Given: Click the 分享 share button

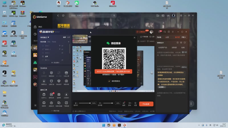Looking at the screenshot, I should (152, 37).
